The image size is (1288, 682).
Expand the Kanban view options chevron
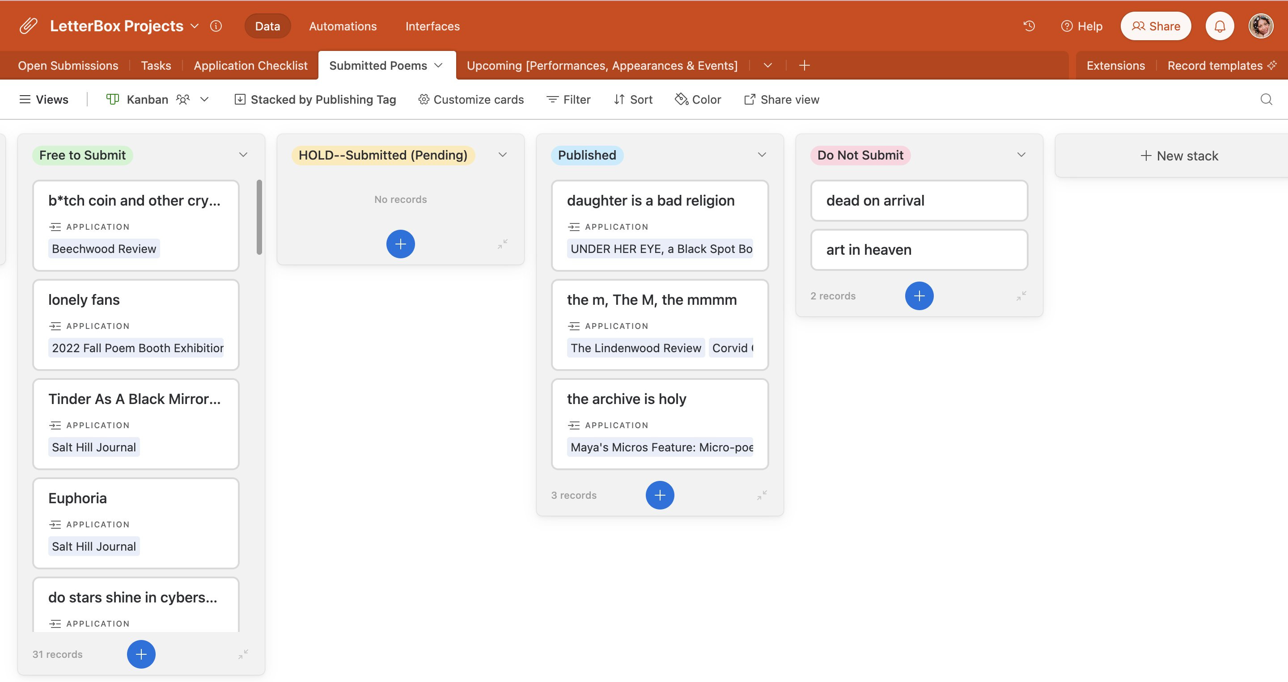pos(204,99)
